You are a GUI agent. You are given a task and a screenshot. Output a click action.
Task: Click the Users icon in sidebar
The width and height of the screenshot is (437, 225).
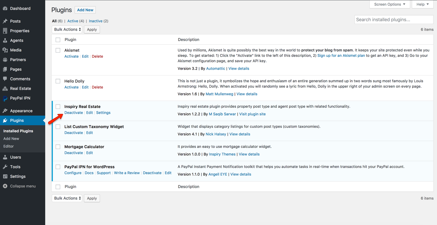[x=5, y=157]
